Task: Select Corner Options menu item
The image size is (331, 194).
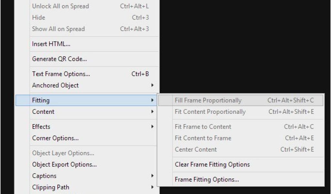Action: click(55, 138)
